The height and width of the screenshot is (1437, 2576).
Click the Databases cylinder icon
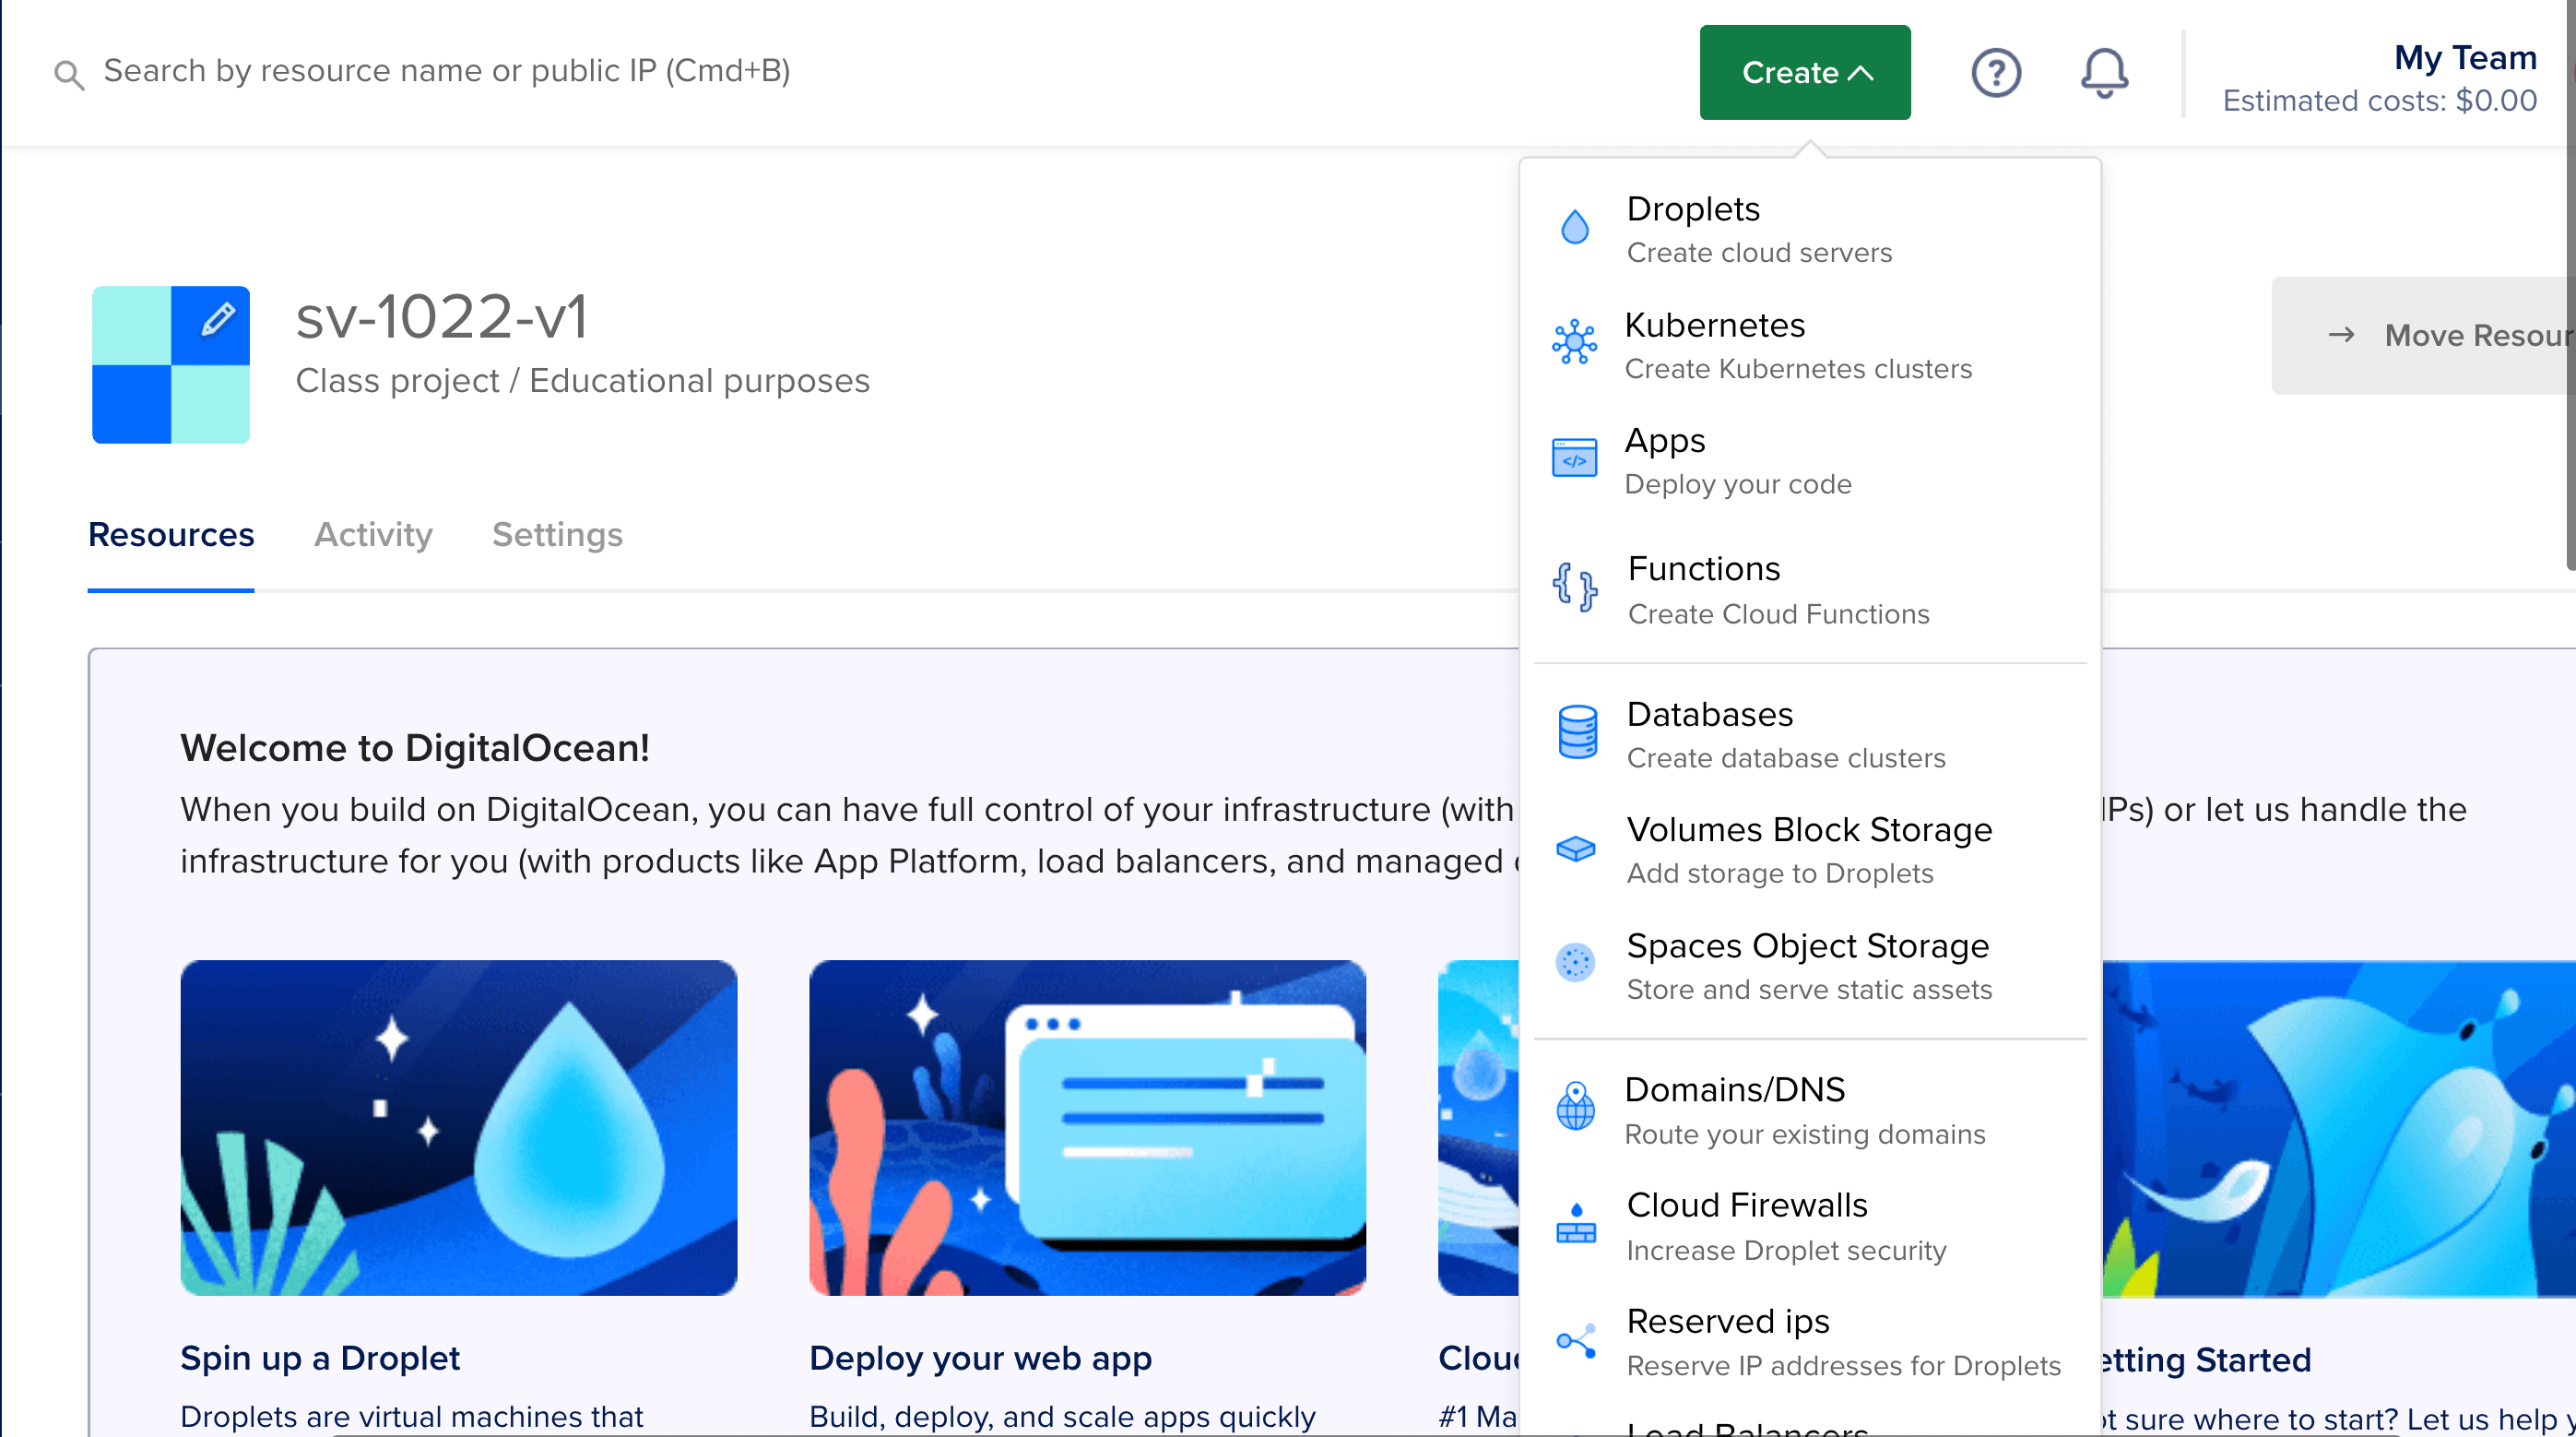tap(1577, 732)
